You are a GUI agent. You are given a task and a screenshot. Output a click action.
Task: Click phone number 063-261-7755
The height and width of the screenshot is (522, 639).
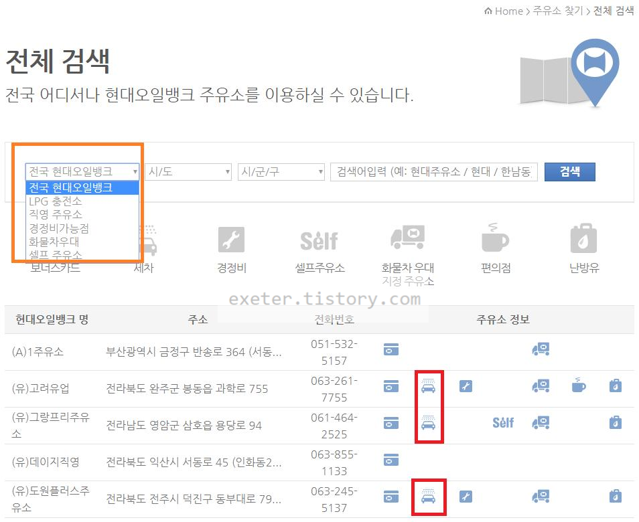(x=334, y=389)
